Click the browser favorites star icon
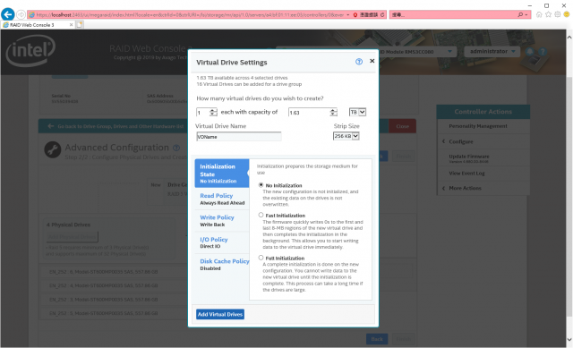The width and height of the screenshot is (573, 348). click(x=548, y=14)
